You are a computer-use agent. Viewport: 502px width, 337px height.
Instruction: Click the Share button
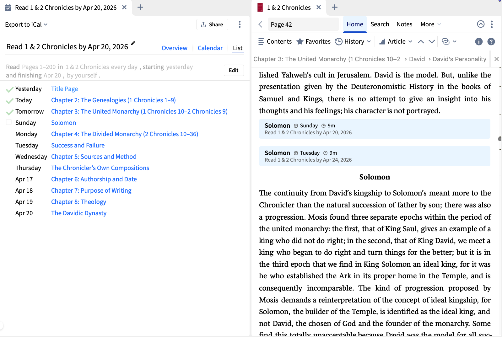point(212,24)
